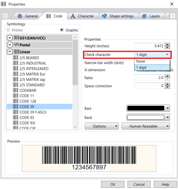This screenshot has width=178, height=189.
Task: Select the Printer radio button
Action: pos(8,30)
